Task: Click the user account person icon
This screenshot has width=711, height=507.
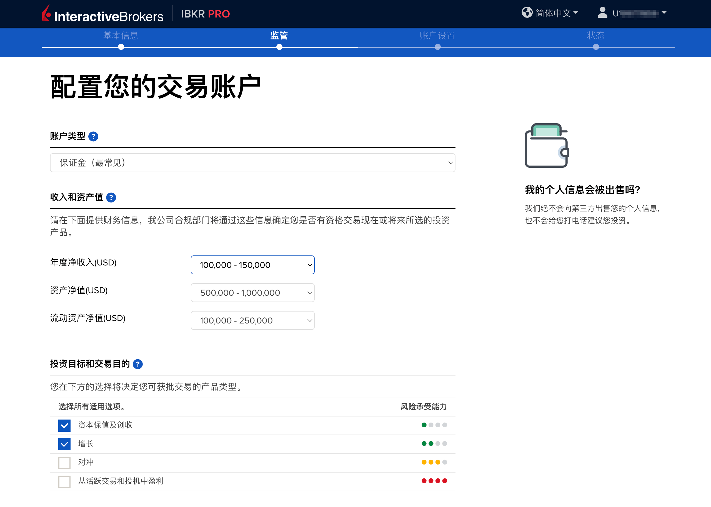Action: [602, 13]
